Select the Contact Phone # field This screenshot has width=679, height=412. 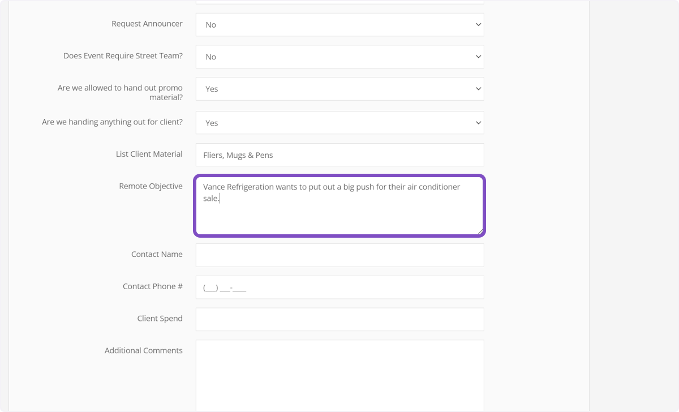pyautogui.click(x=339, y=287)
